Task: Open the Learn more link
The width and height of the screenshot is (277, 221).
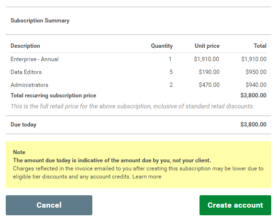Action: (147, 177)
